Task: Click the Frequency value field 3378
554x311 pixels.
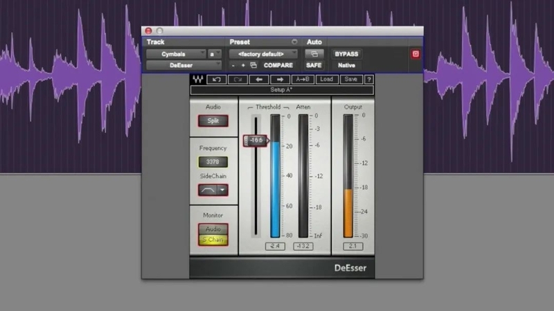Action: [213, 162]
